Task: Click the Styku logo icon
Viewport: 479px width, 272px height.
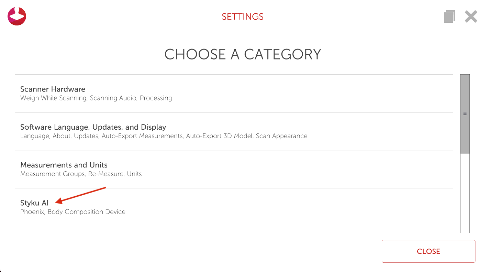Action: pyautogui.click(x=17, y=16)
